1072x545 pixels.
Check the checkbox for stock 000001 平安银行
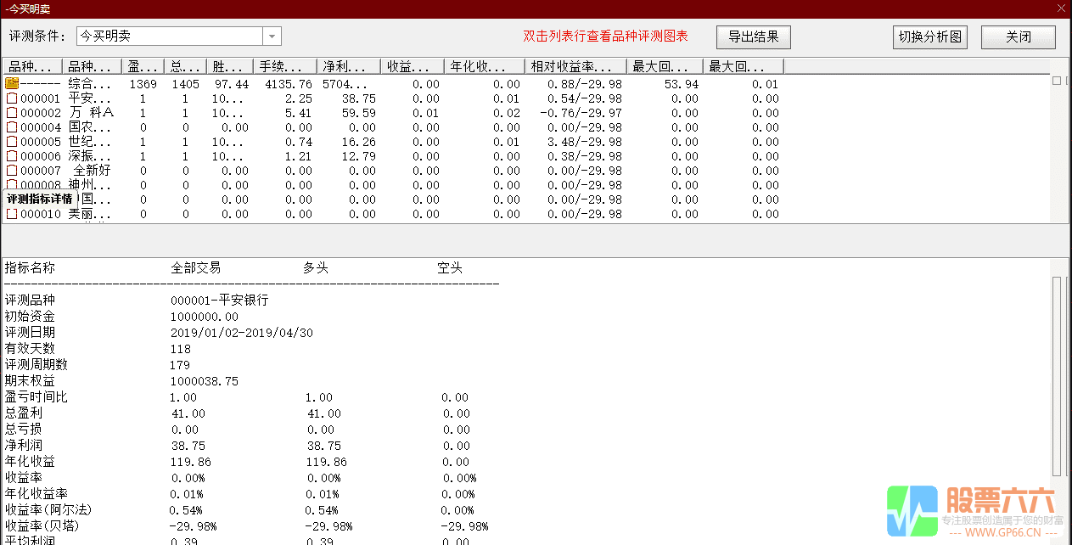click(13, 98)
